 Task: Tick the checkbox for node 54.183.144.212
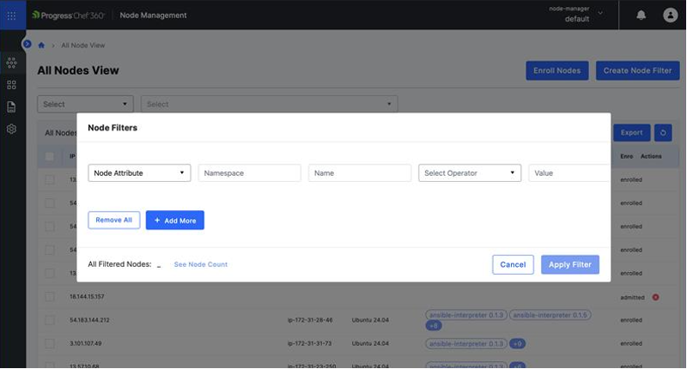point(50,319)
